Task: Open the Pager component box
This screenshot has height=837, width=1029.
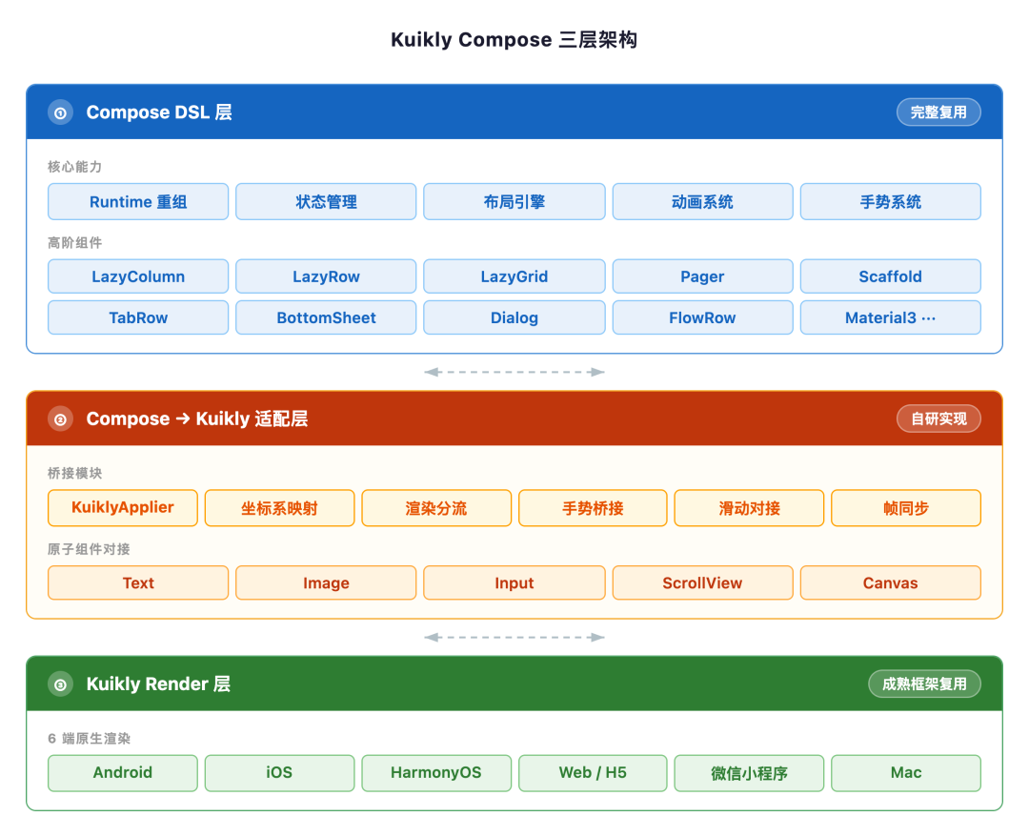Action: pos(702,276)
